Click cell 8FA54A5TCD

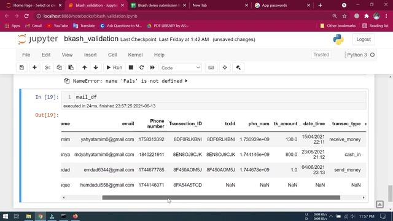coord(187,185)
